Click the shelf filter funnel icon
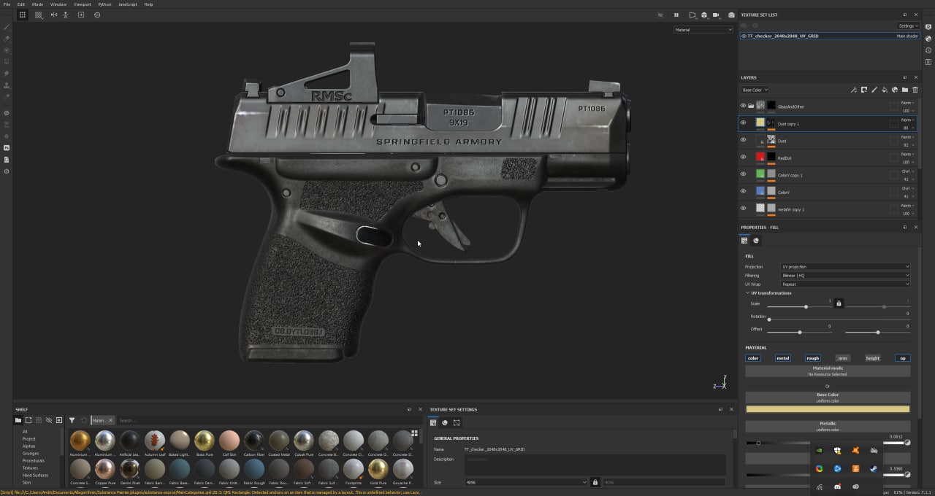The height and width of the screenshot is (496, 935). click(72, 420)
